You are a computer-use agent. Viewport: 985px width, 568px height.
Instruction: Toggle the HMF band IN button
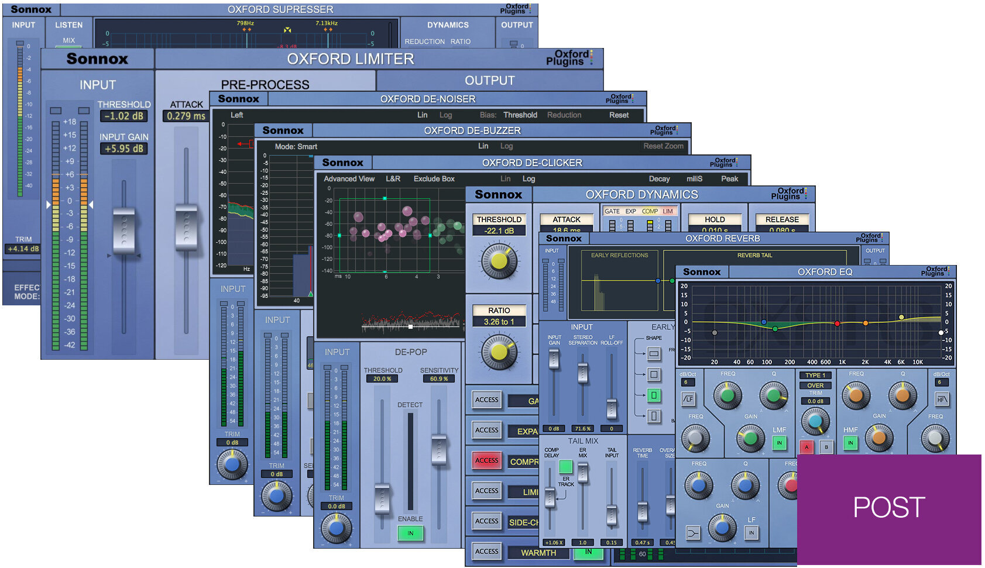click(x=850, y=443)
